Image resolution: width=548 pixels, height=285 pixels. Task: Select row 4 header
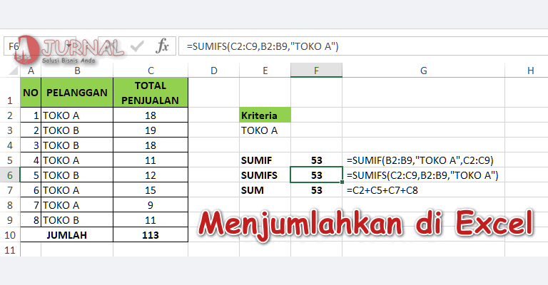(10, 145)
